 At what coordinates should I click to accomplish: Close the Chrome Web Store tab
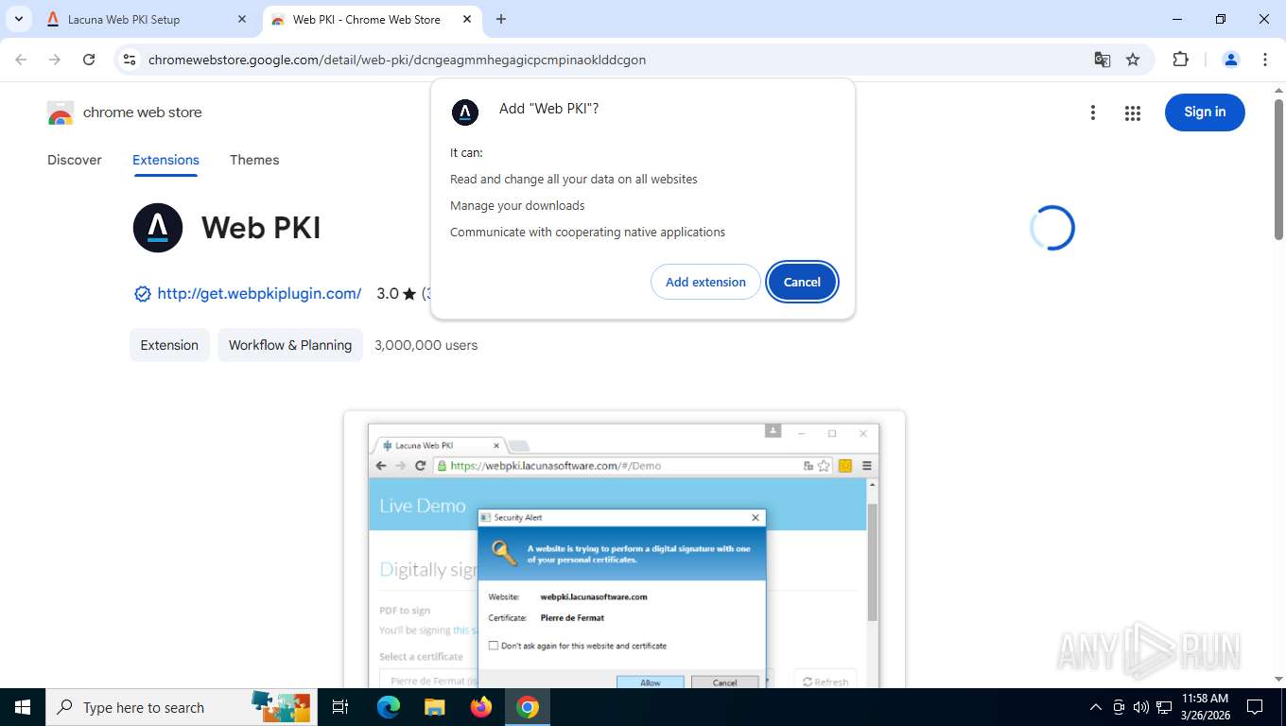point(467,19)
